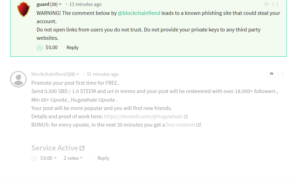This screenshot has width=299, height=185.
Task: Open the 2 votes list
Action: 73,158
